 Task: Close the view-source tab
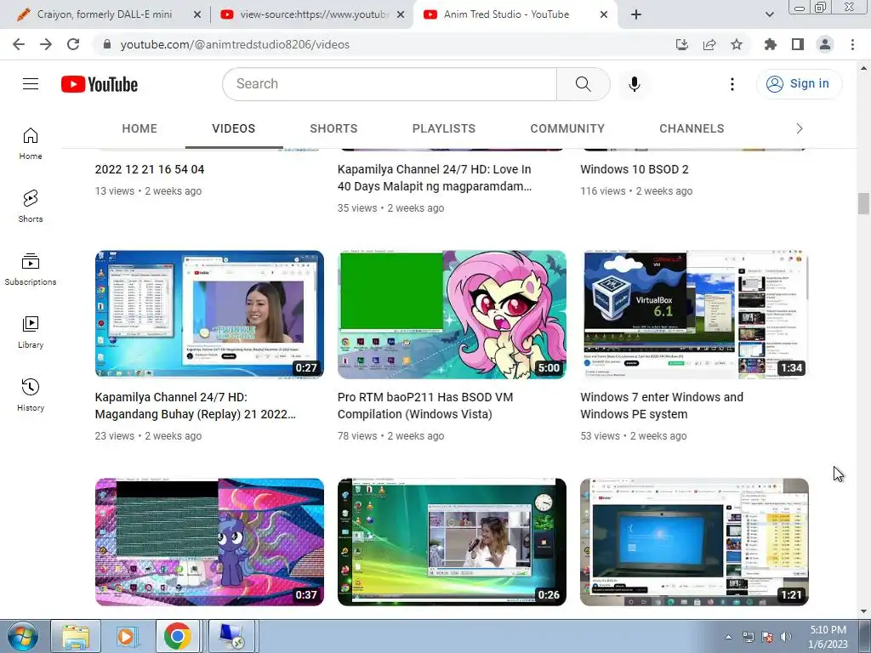coord(400,15)
